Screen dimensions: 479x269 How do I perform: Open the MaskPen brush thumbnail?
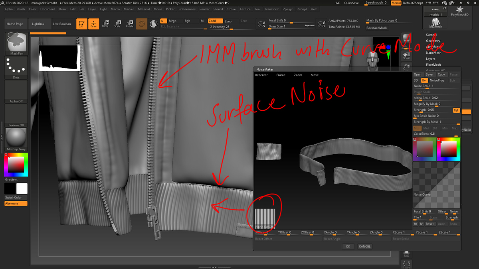(x=16, y=44)
